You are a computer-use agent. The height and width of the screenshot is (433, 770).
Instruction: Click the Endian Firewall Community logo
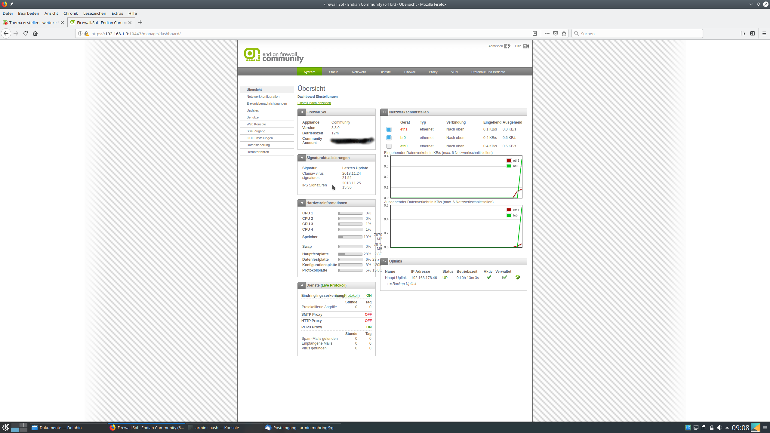tap(273, 55)
